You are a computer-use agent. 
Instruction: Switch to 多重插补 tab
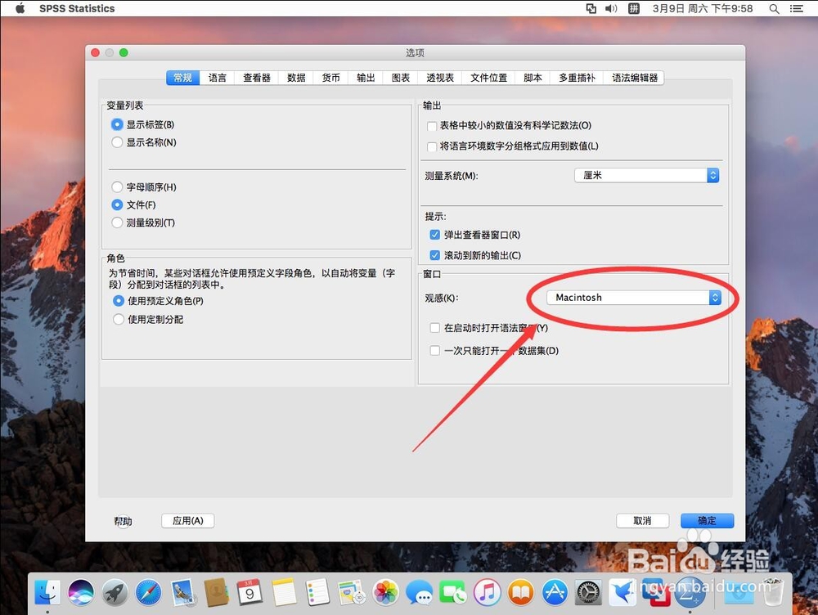pyautogui.click(x=577, y=78)
